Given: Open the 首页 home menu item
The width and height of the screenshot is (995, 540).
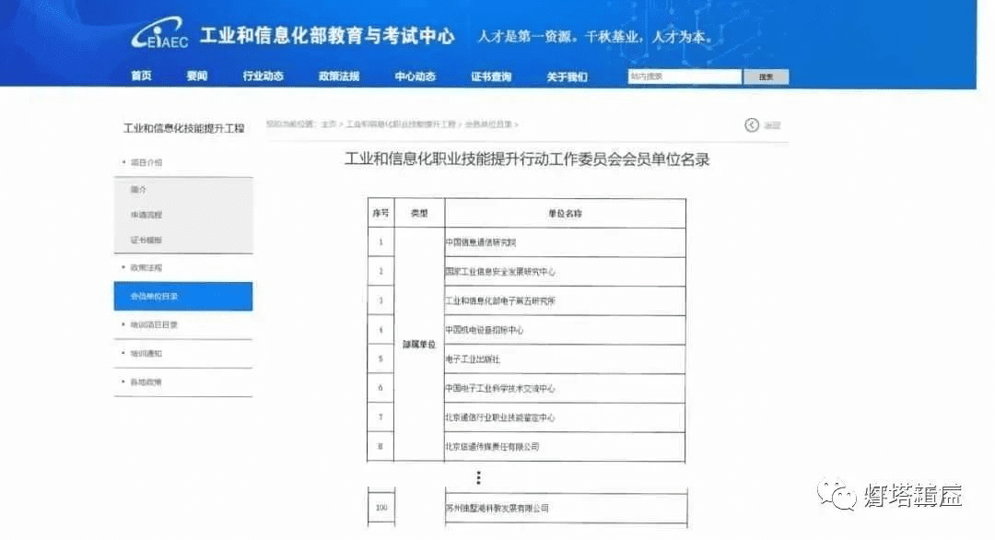Looking at the screenshot, I should (141, 76).
